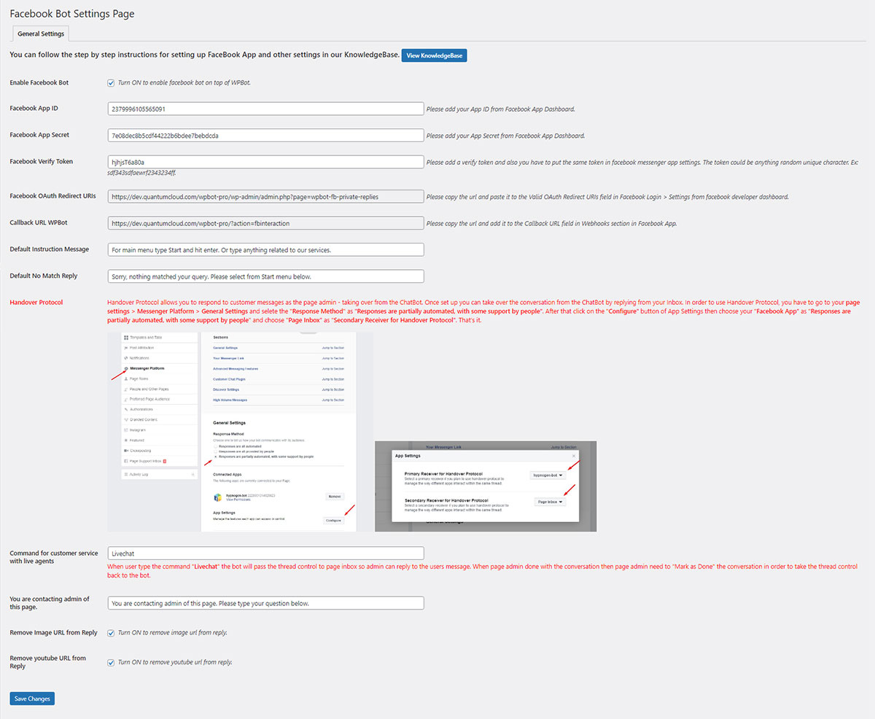Click the 'Callback URL WPBot' label
The height and width of the screenshot is (719, 875).
point(39,222)
